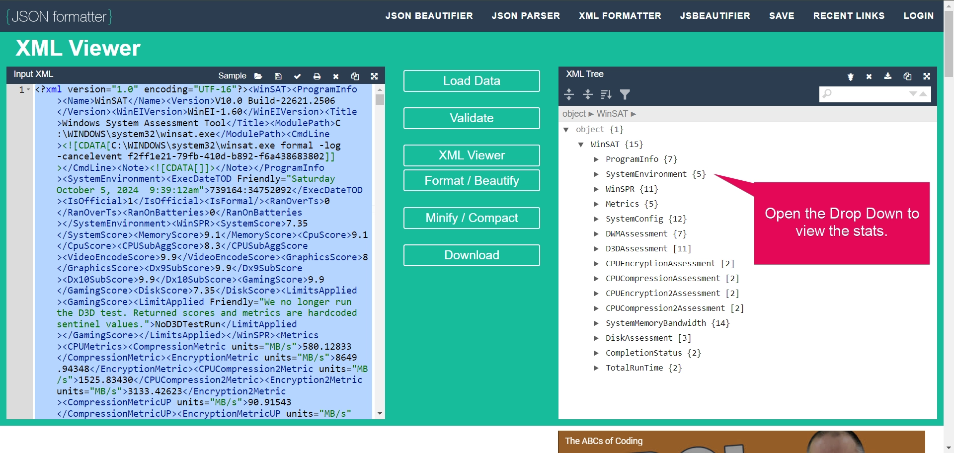This screenshot has height=453, width=954.
Task: Click the Input XML editor scrollbar thumb
Action: pos(380,99)
